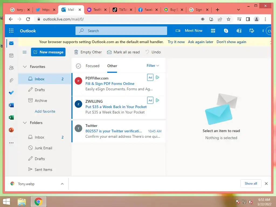Open People in the left rail
This screenshot has height=207, width=276.
tap(11, 68)
